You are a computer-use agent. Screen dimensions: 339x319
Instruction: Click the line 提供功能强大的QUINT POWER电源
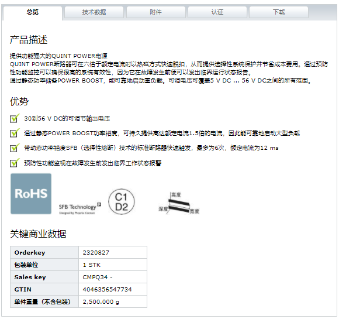[58, 56]
